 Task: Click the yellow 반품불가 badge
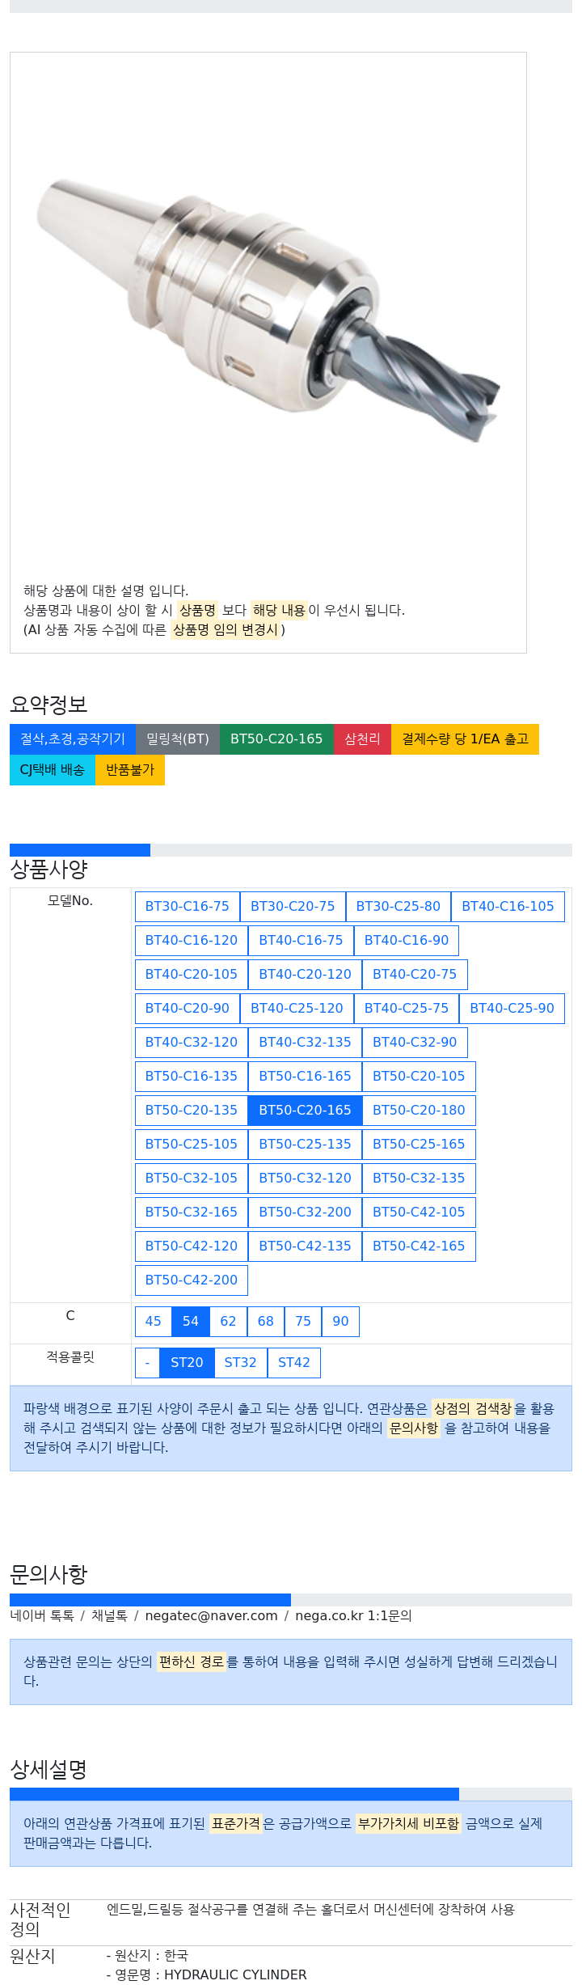tap(130, 770)
